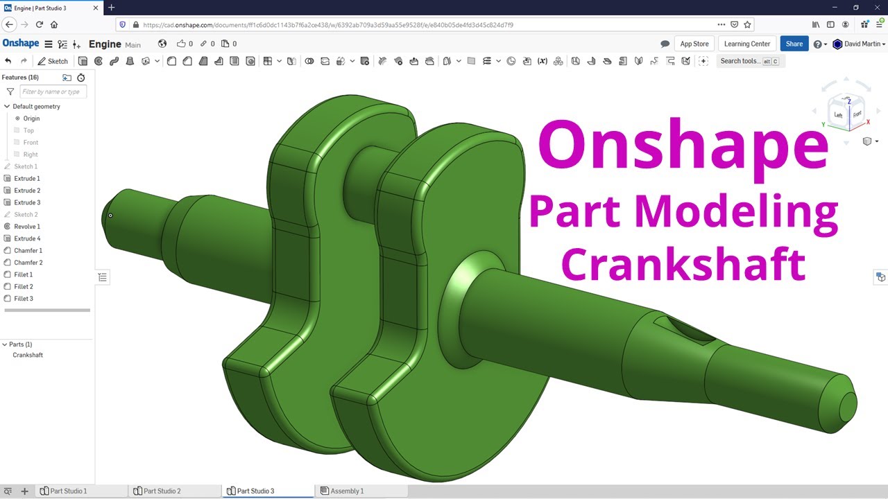888x499 pixels.
Task: Select the Thicken tool
Action: [146, 61]
